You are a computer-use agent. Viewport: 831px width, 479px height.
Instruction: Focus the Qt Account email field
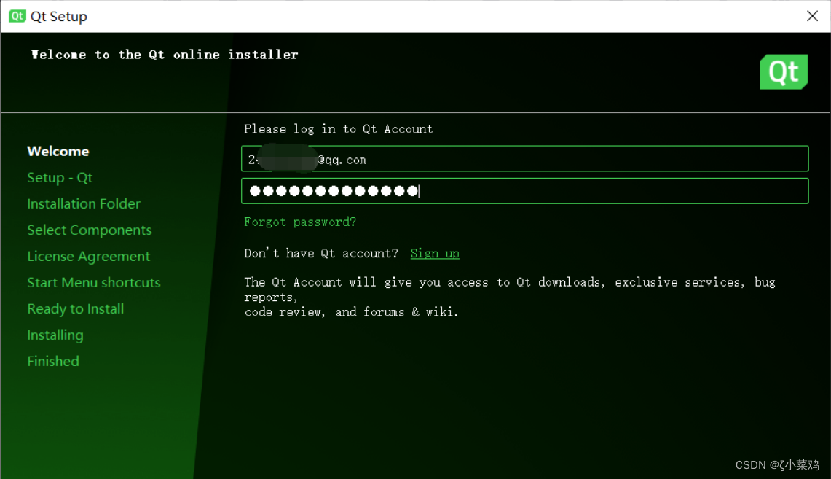(x=524, y=159)
